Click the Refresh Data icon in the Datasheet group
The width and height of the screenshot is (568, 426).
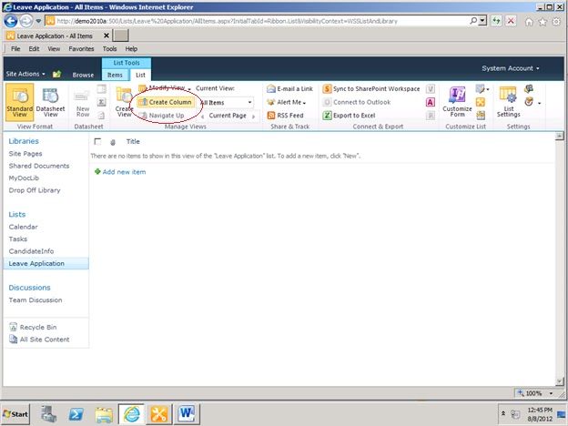[x=102, y=116]
